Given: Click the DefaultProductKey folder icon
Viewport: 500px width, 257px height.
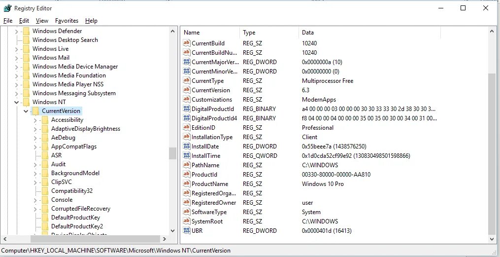Looking at the screenshot, I should coord(45,218).
